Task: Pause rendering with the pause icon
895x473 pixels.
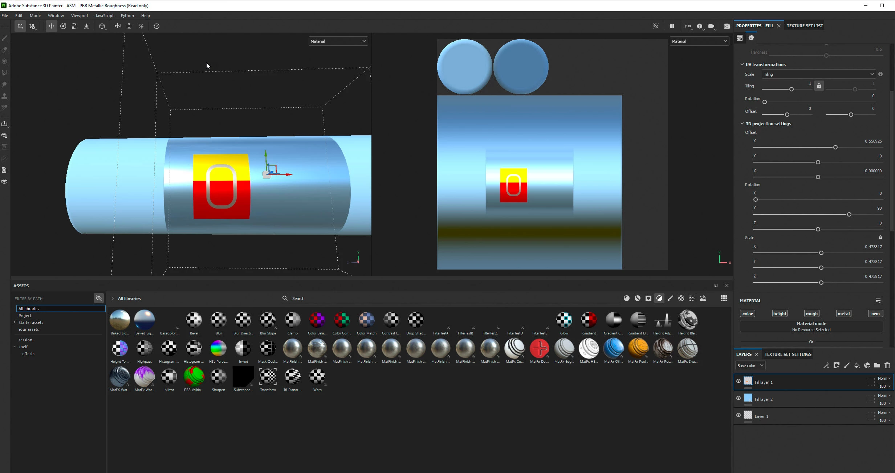Action: 672,26
